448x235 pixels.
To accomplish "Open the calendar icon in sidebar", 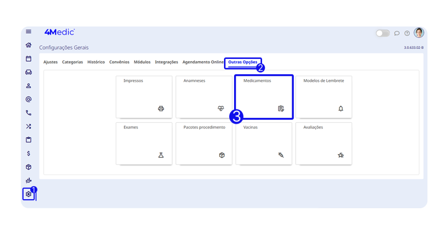I will (x=28, y=59).
